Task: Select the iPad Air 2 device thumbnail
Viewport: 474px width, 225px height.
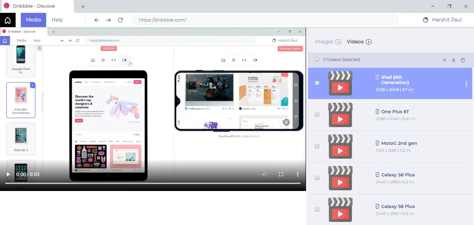Action: pos(21,139)
